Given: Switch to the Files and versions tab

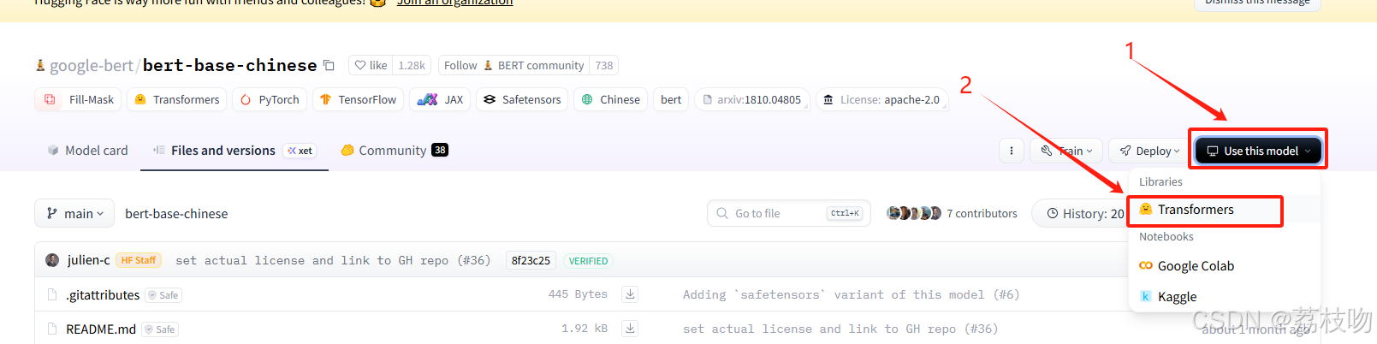Looking at the screenshot, I should coord(234,150).
